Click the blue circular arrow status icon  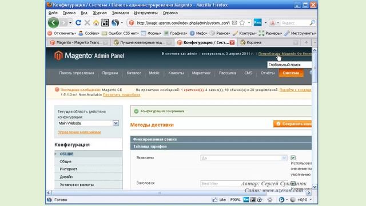(281, 200)
